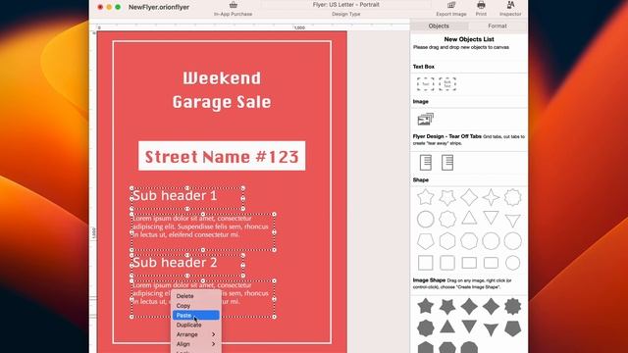628x353 pixels.
Task: Pick the outline four-point star shape
Action: [491, 197]
